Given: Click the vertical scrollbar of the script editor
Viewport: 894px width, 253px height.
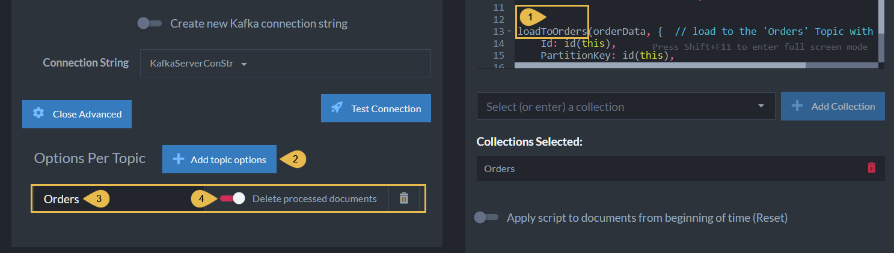Looking at the screenshot, I should [881, 16].
